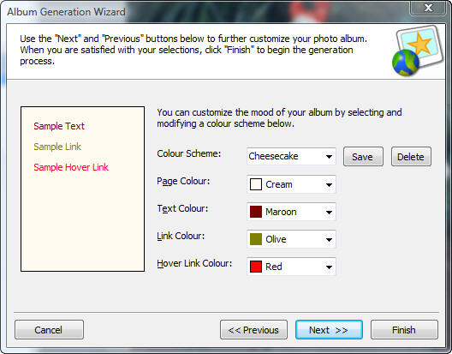Expand the Text Colour dropdown arrow

[329, 213]
